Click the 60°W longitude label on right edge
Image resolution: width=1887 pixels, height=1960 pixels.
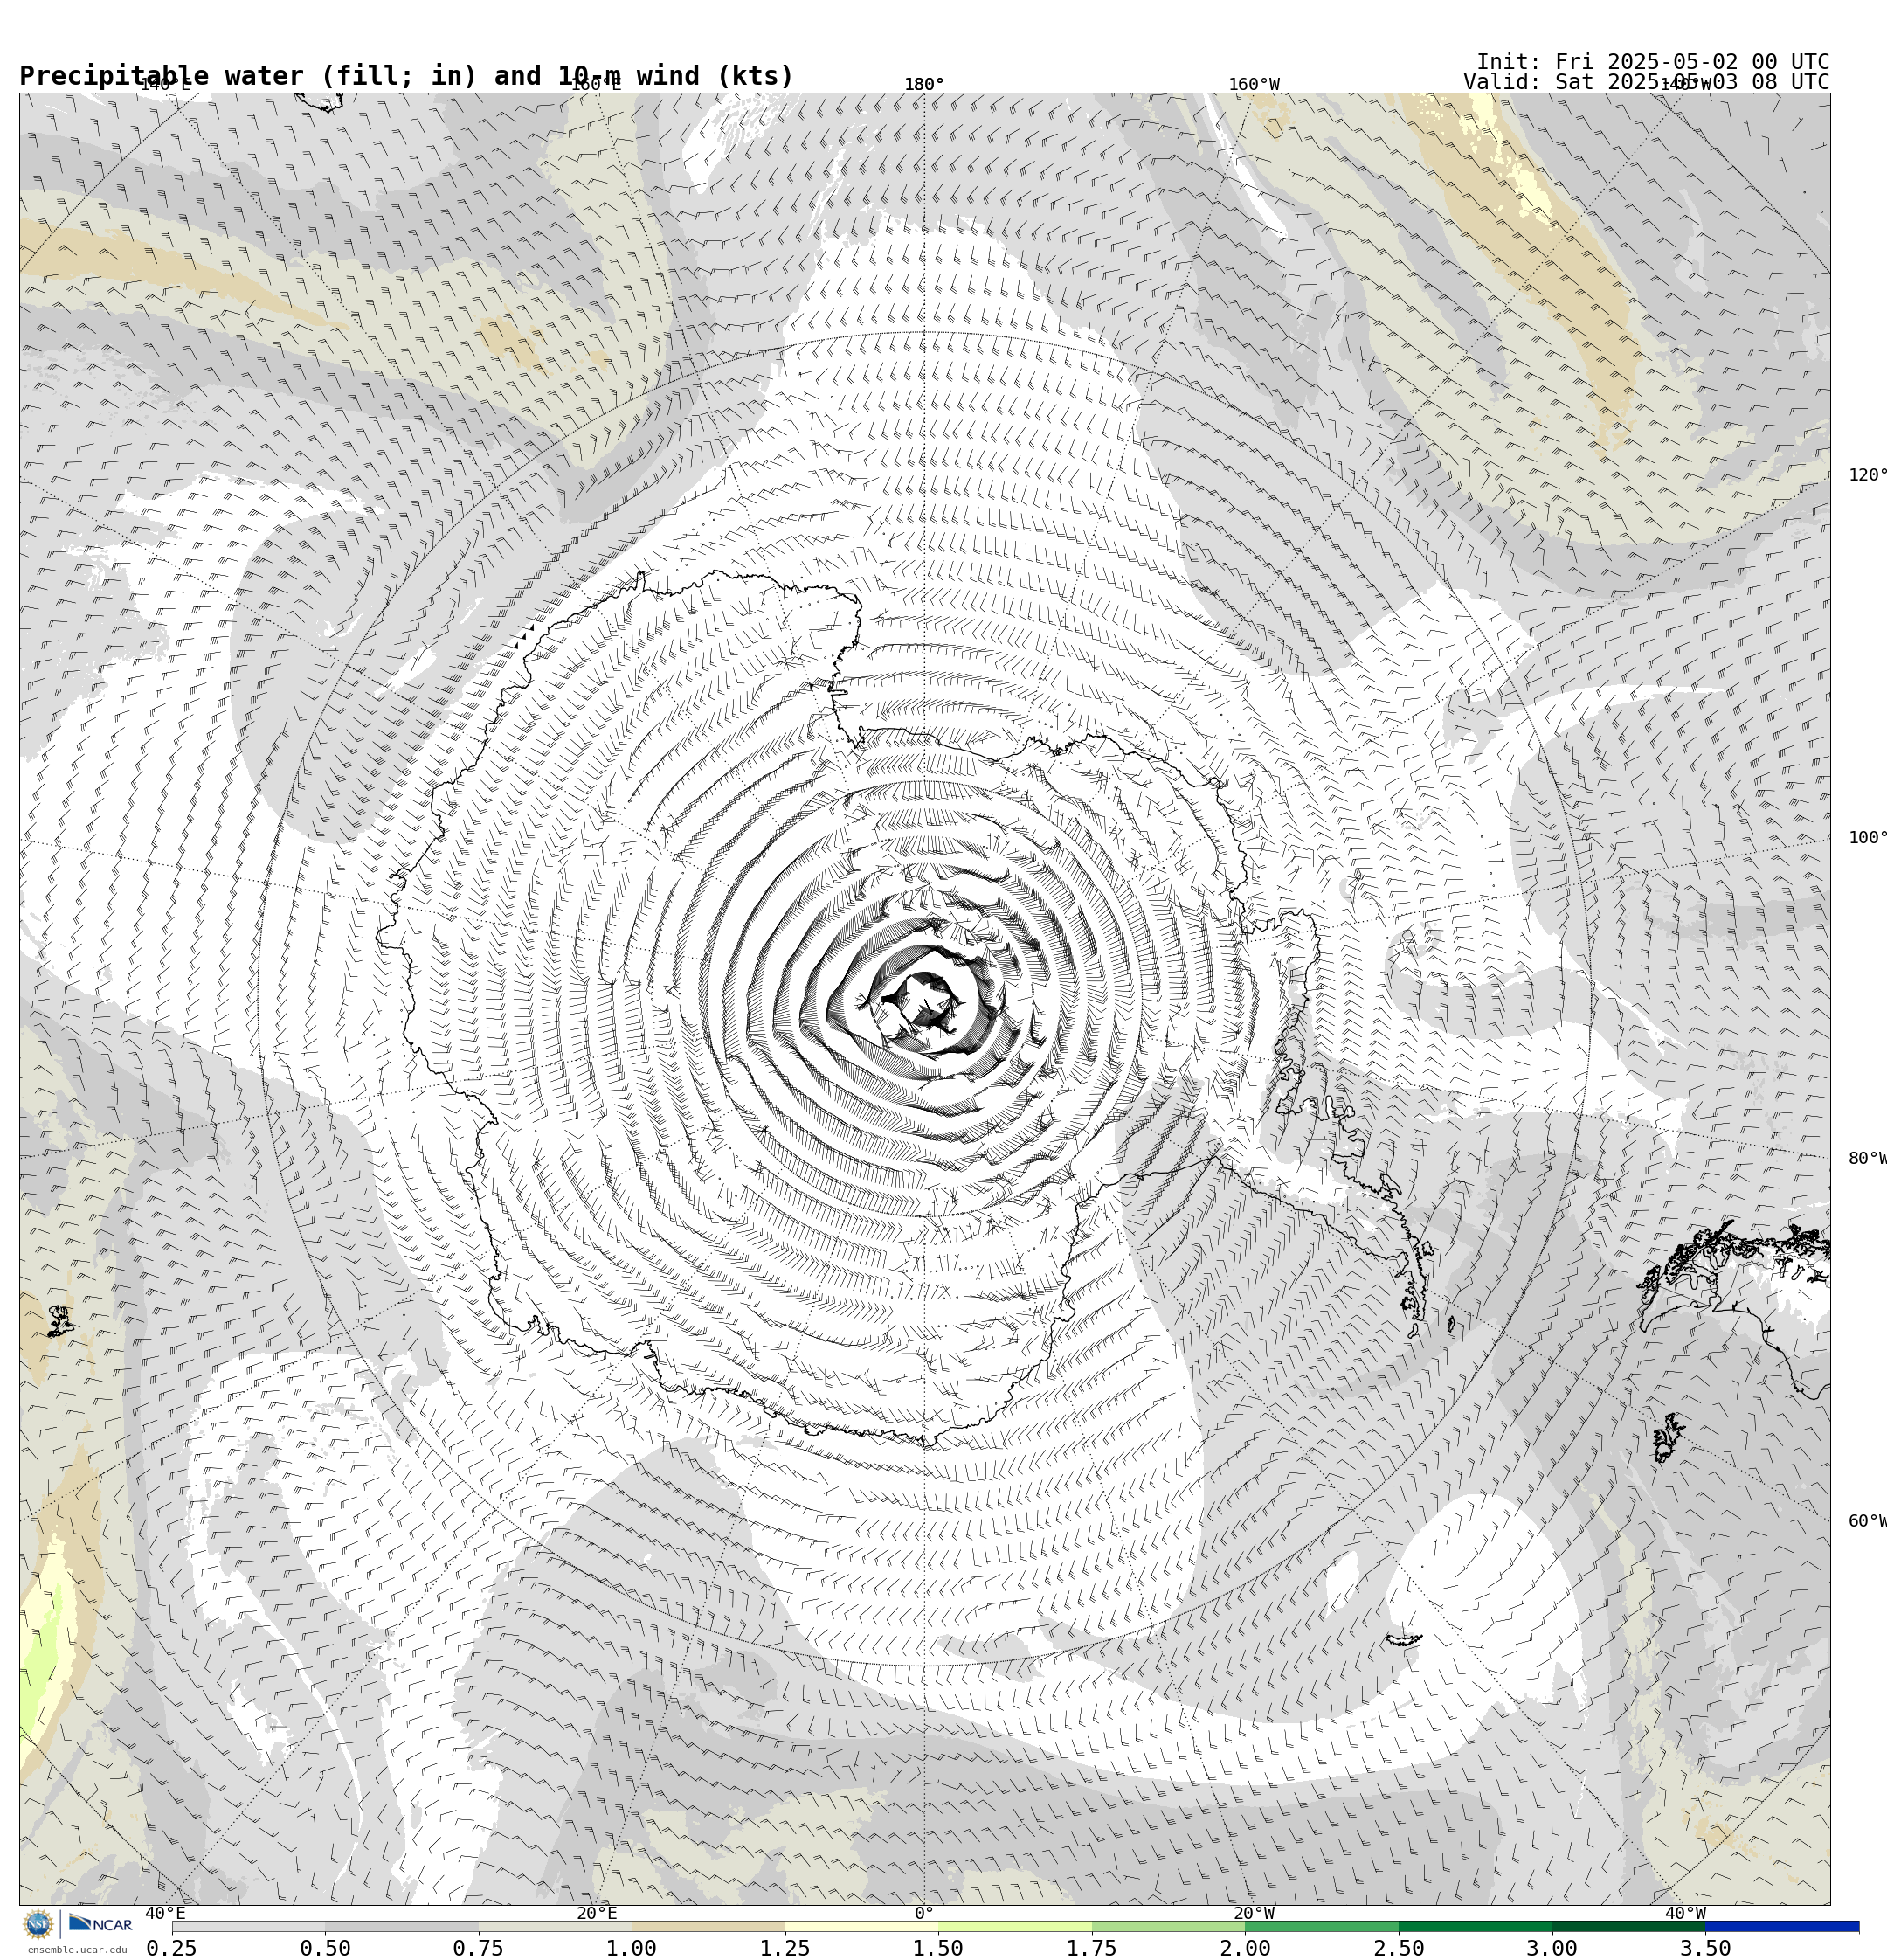(x=1868, y=1522)
